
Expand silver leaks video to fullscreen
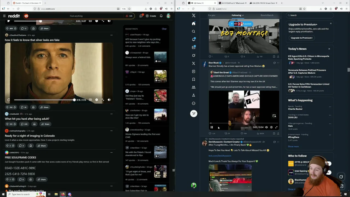[x=103, y=100]
